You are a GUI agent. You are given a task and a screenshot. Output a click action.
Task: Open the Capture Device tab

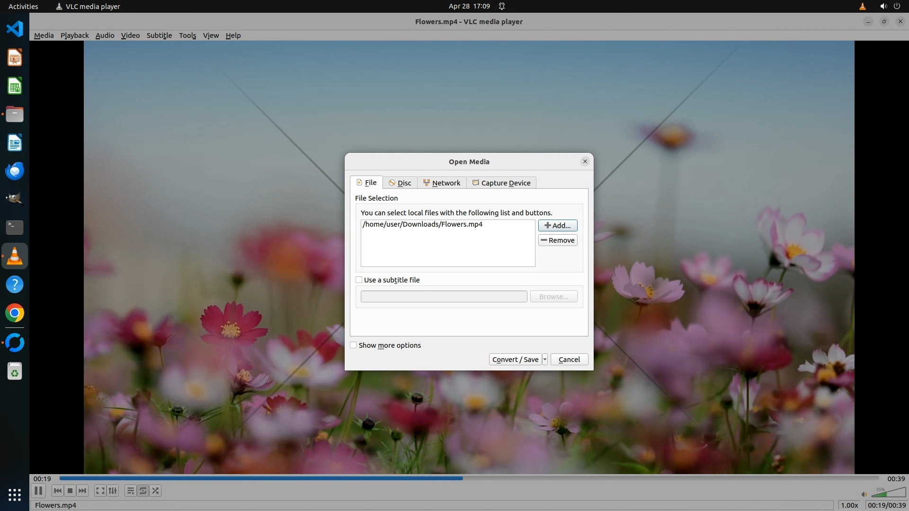click(501, 183)
